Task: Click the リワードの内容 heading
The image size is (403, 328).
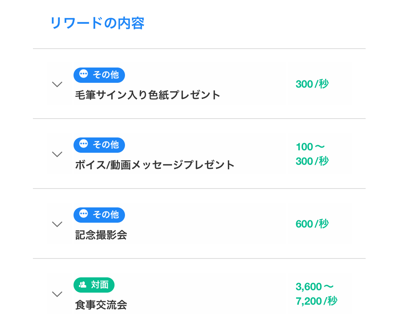Action: tap(97, 23)
